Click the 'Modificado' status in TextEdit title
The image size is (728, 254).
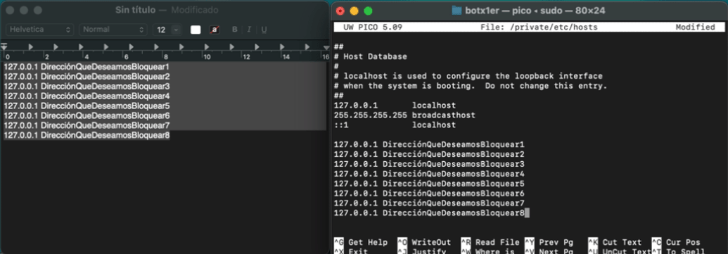[x=195, y=10]
